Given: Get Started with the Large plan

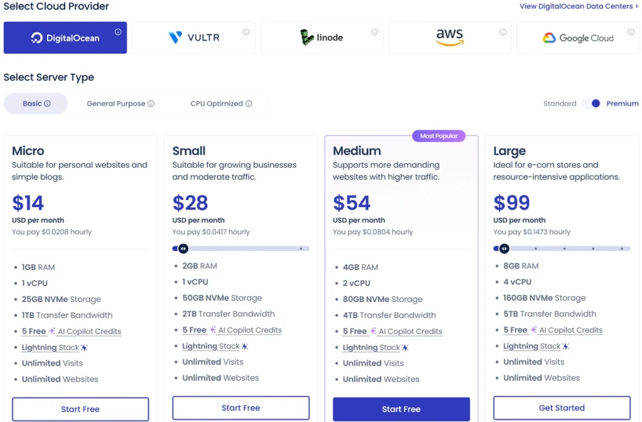Looking at the screenshot, I should pos(561,408).
